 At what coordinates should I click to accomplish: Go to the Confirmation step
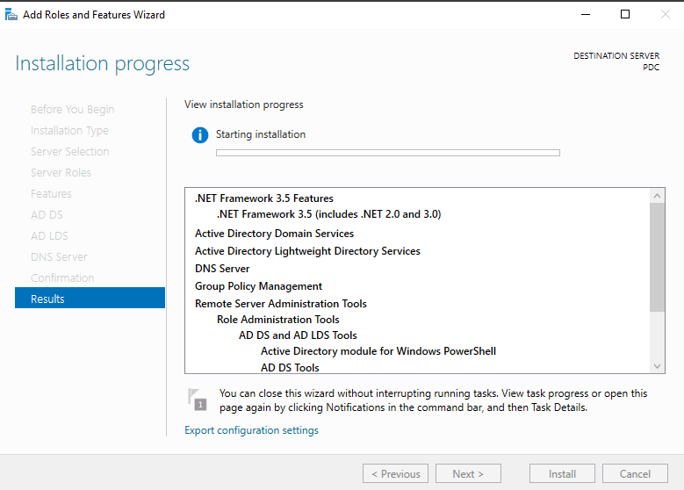[x=62, y=278]
